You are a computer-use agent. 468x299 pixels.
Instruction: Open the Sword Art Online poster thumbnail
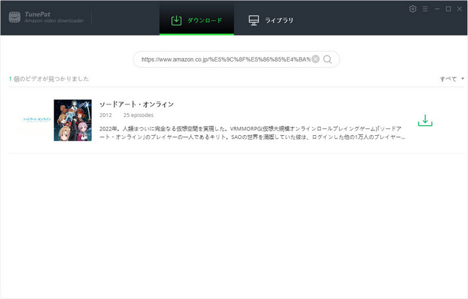[72, 120]
